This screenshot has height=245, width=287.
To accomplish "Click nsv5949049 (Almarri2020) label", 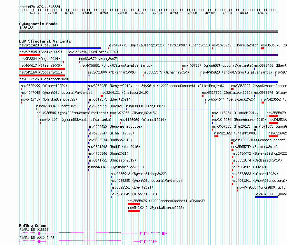I will point(134,194).
